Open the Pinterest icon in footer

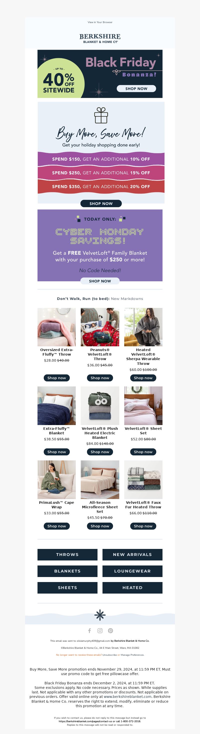[110, 631]
